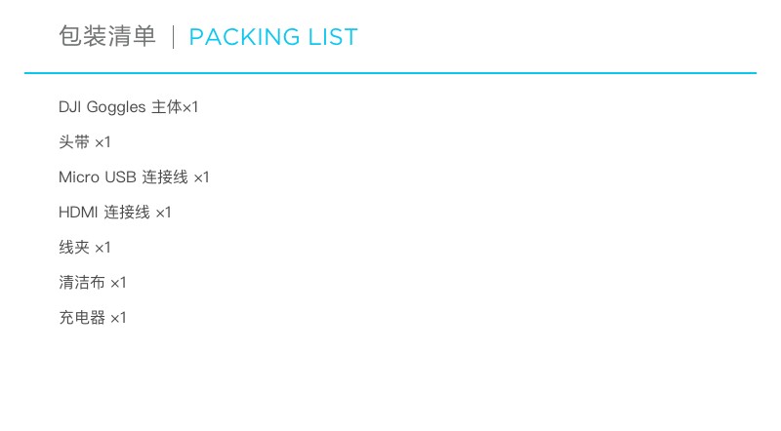Click the vertical bar between the headings
This screenshot has width=781, height=431.
[173, 38]
